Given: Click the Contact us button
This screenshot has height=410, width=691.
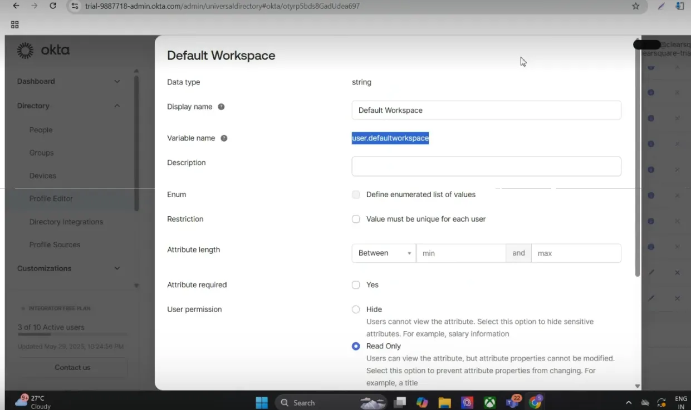Looking at the screenshot, I should click(72, 367).
